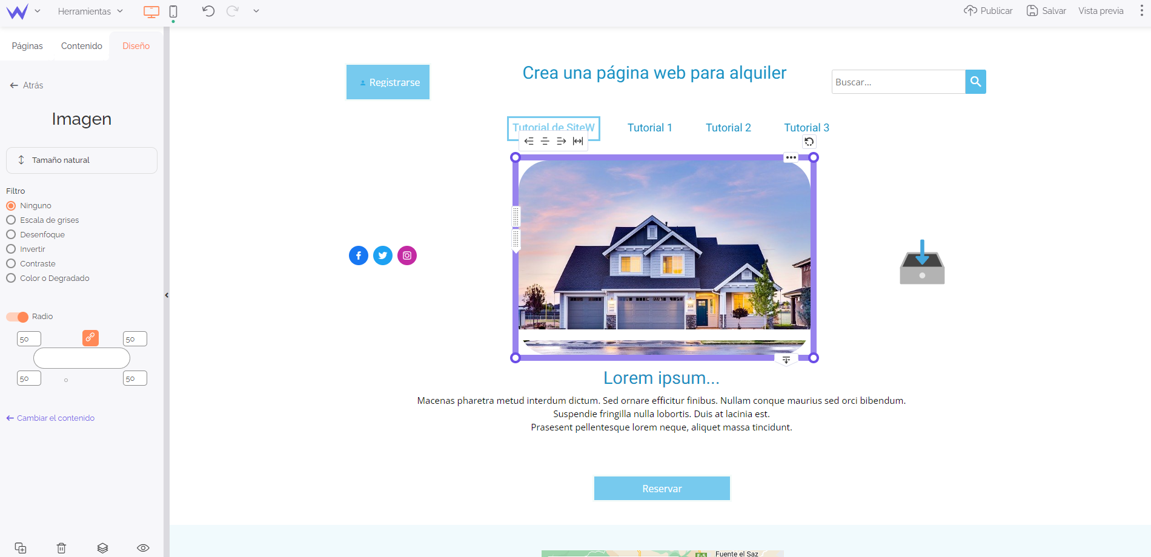This screenshot has height=557, width=1151.
Task: Click the download box icon
Action: 922,262
